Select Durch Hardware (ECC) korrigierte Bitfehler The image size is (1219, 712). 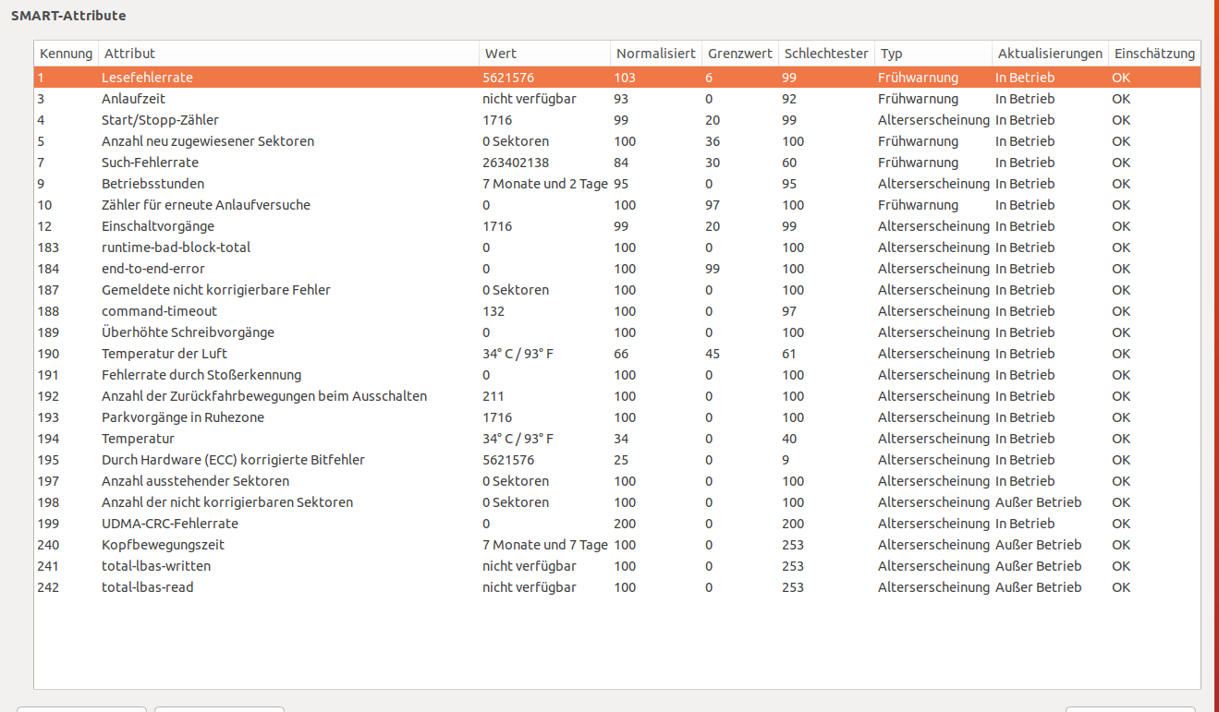coord(617,460)
